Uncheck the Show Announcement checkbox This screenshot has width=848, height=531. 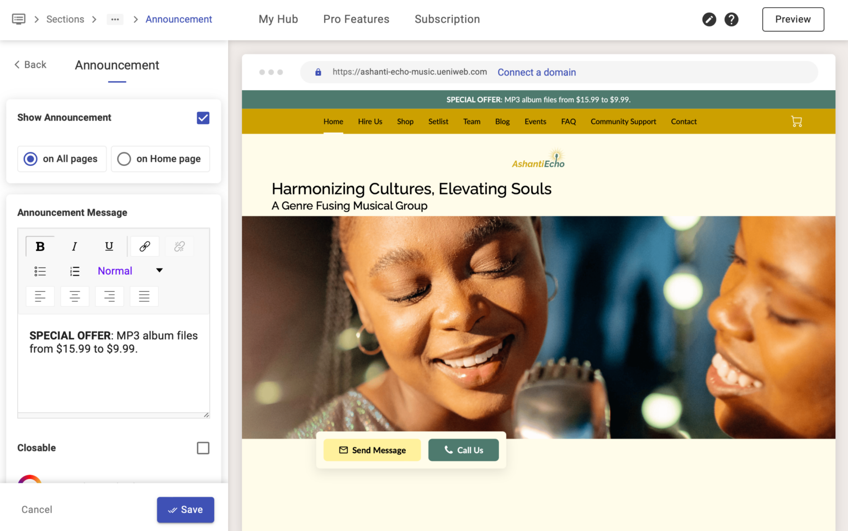pos(203,118)
